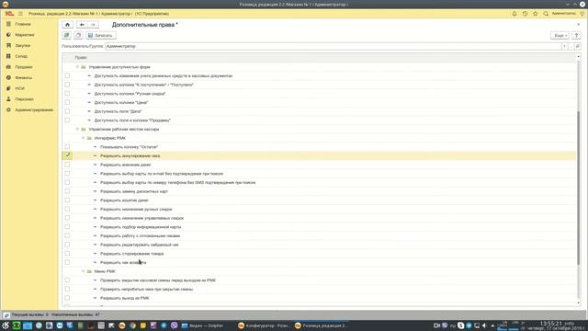The image size is (588, 331).
Task: Switch to Конфигуратор window in taskbar
Action: (264, 325)
